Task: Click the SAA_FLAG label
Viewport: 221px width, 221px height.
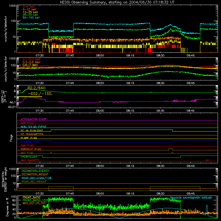Action: point(27,145)
